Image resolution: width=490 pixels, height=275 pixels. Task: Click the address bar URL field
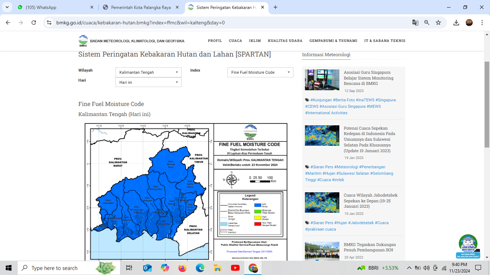point(230,23)
